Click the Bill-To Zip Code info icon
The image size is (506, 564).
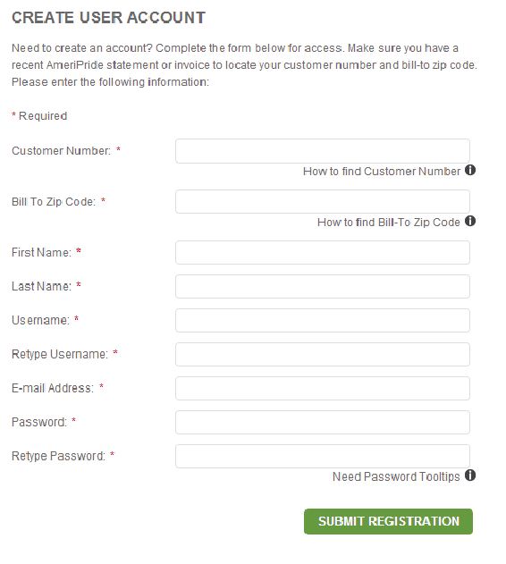click(x=470, y=221)
